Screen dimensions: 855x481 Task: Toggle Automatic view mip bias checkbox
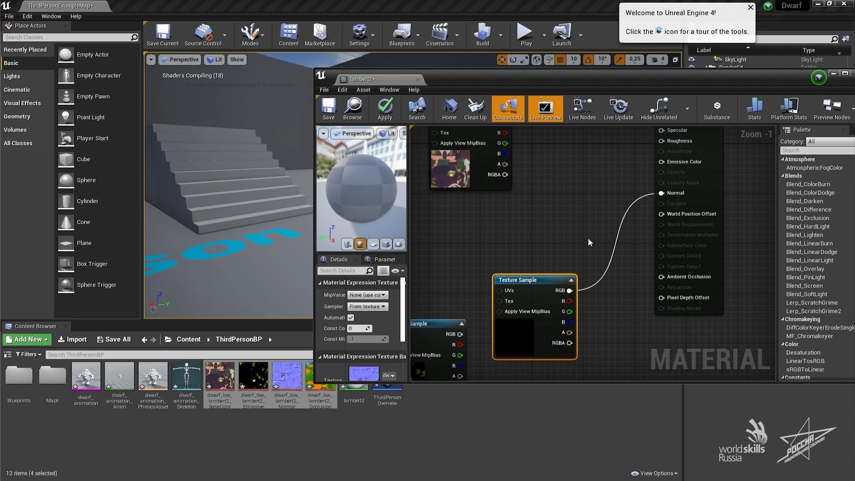tap(351, 318)
